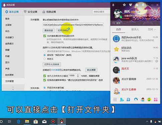Viewport: 162px width, 125px height.
Task: Click the add friend icon in QQ bottom bar
Action: (122, 99)
